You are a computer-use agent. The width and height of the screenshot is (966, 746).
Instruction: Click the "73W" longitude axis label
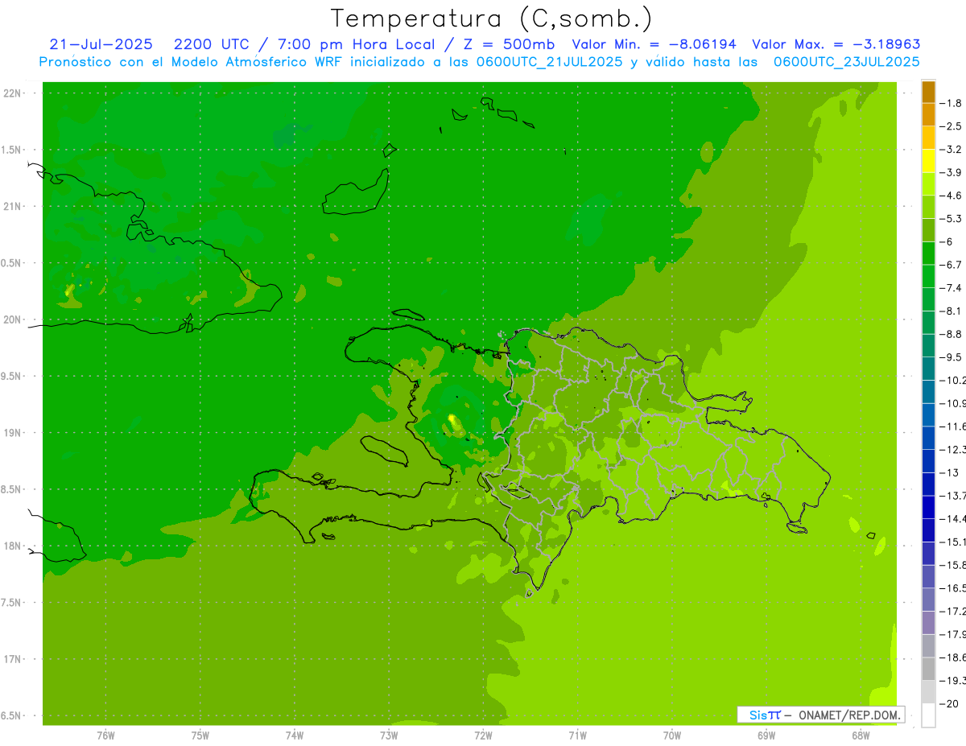389,736
